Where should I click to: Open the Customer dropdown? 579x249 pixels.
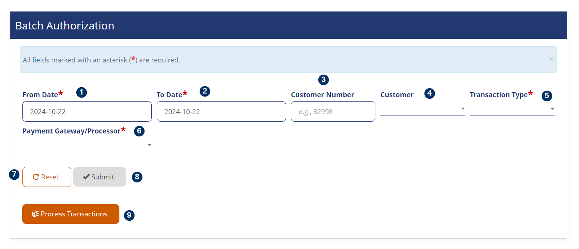(x=423, y=109)
